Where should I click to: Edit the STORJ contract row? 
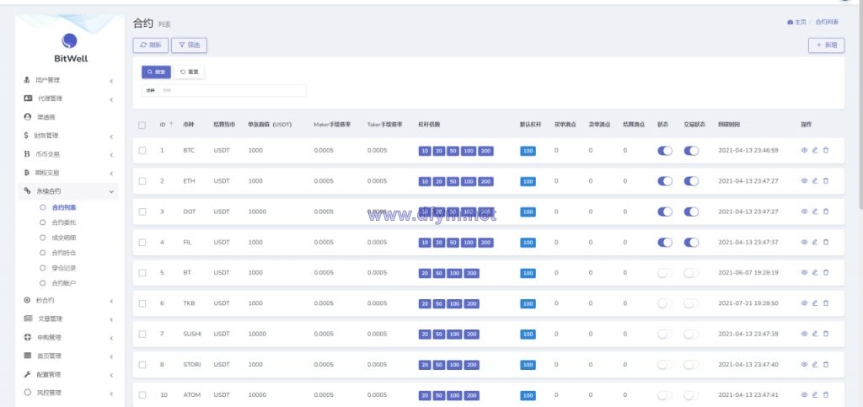pyautogui.click(x=815, y=364)
